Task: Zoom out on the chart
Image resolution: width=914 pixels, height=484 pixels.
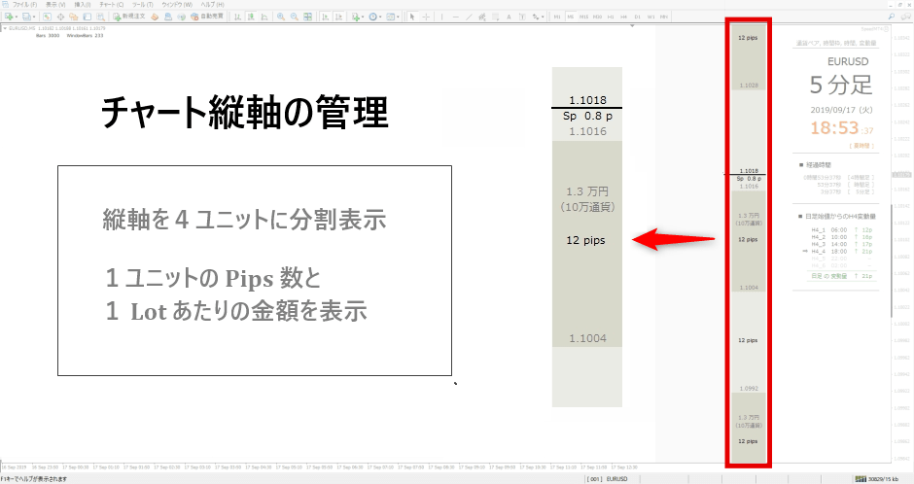Action: (x=295, y=17)
